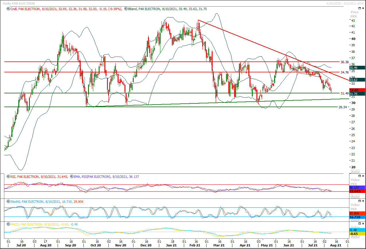The image size is (366, 249).
Task: Click Sep 20 on the time axis
Action: 70,246
